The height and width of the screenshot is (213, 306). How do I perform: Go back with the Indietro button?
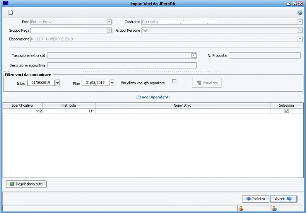[x=255, y=199]
